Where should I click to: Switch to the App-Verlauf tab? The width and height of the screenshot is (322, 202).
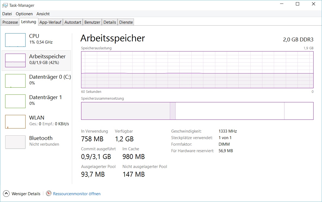pos(50,22)
